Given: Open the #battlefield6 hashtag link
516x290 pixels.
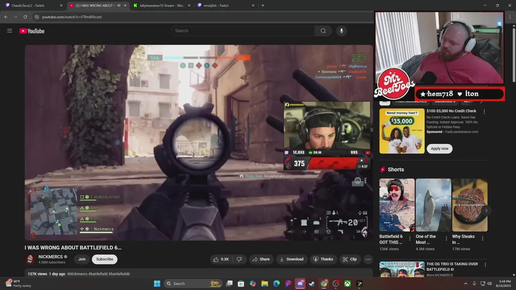Looking at the screenshot, I should click(x=119, y=274).
